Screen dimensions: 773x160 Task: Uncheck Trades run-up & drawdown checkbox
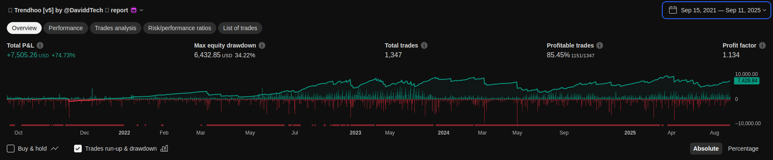(78, 149)
